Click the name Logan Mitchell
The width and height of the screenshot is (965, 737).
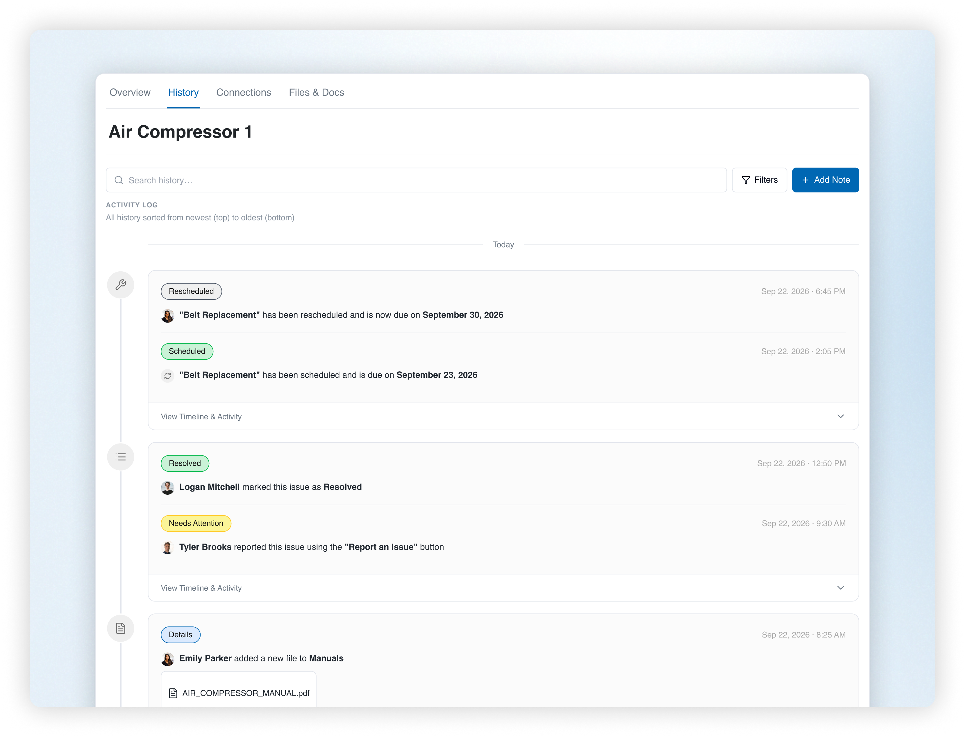210,487
